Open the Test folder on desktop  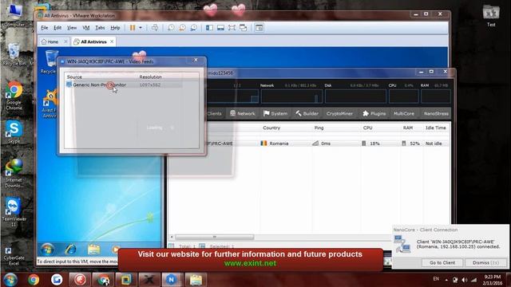[491, 15]
